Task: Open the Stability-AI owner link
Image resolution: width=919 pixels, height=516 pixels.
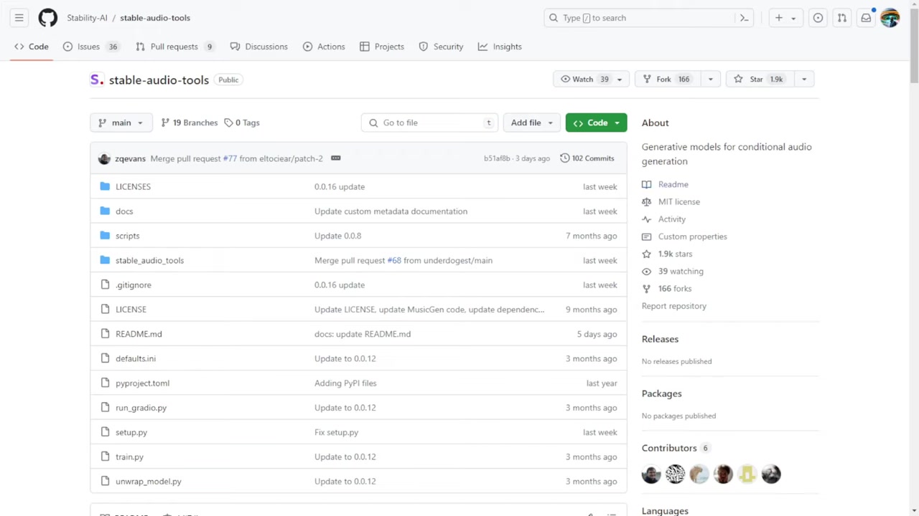Action: pyautogui.click(x=87, y=18)
